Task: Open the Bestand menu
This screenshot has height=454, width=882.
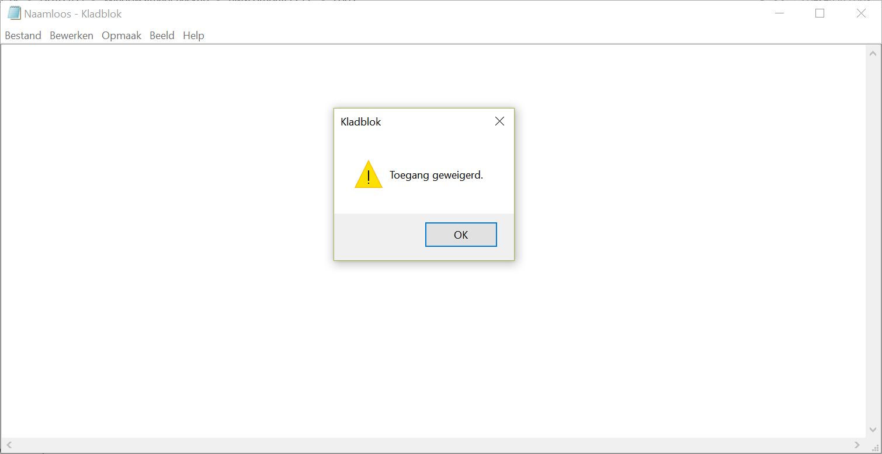Action: (23, 36)
